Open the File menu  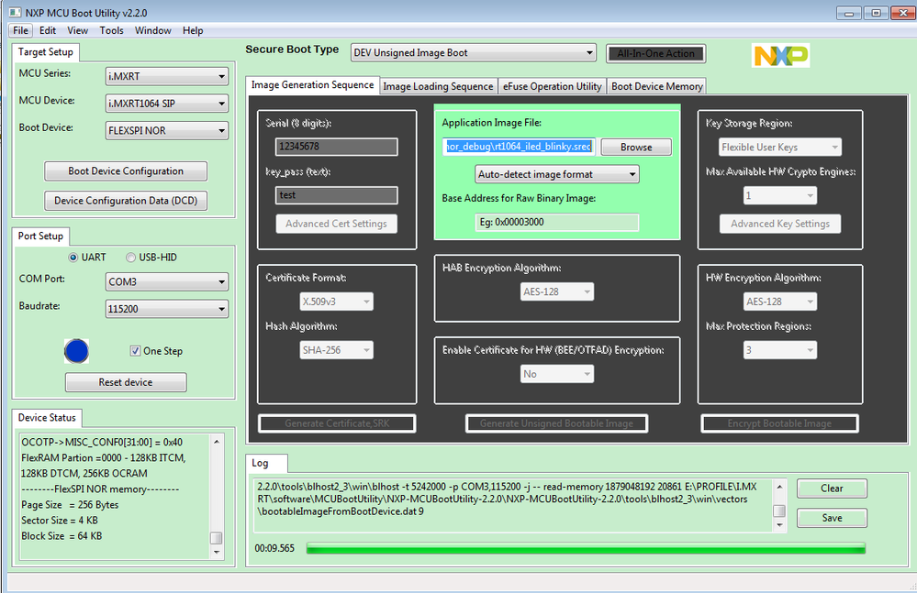(20, 30)
